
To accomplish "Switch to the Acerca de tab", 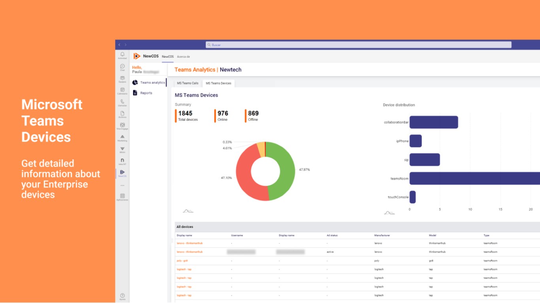I will coord(183,56).
